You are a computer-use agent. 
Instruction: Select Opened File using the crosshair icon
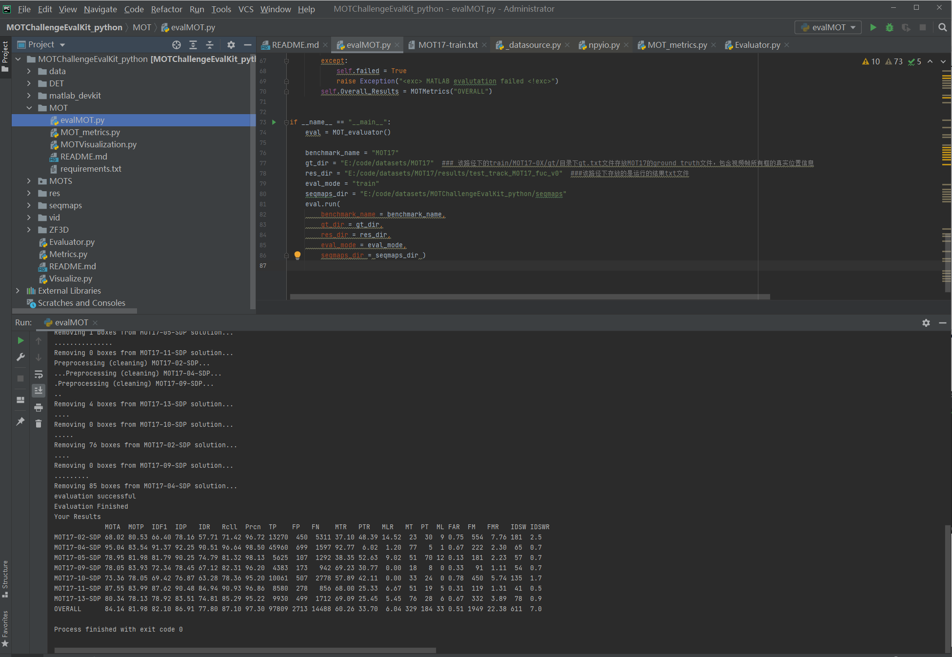[176, 44]
